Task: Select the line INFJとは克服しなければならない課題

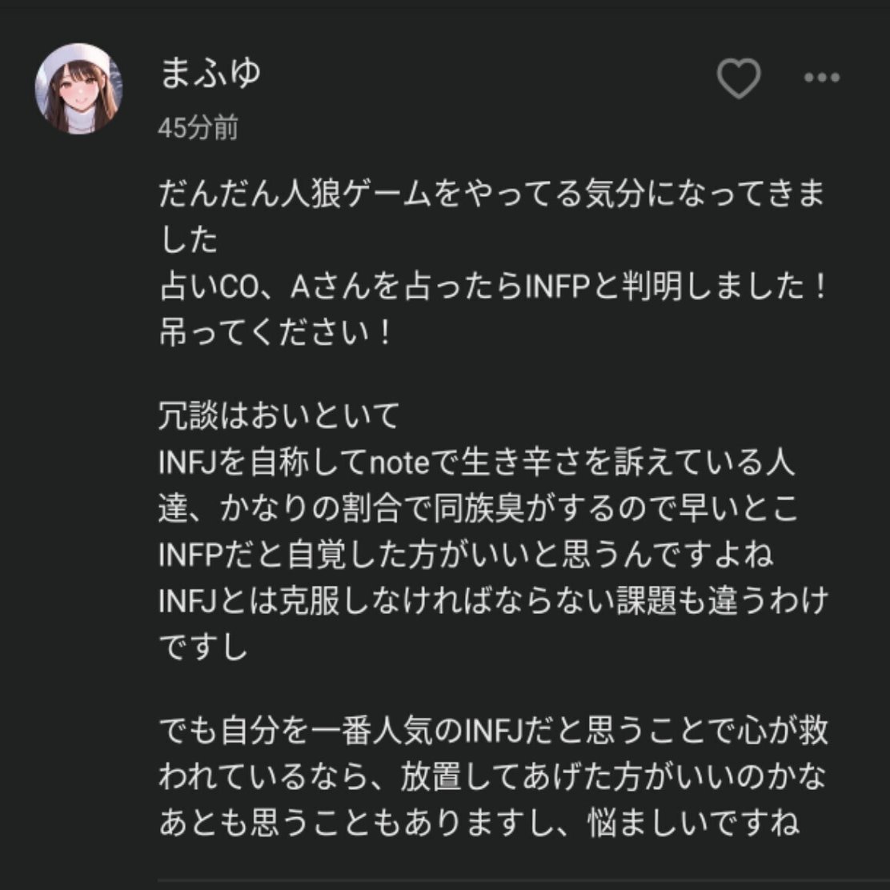Action: (493, 600)
